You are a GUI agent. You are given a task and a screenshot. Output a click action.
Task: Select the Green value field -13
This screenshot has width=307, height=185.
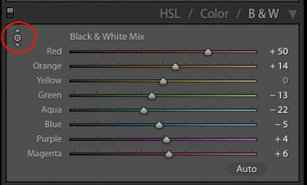tap(279, 95)
